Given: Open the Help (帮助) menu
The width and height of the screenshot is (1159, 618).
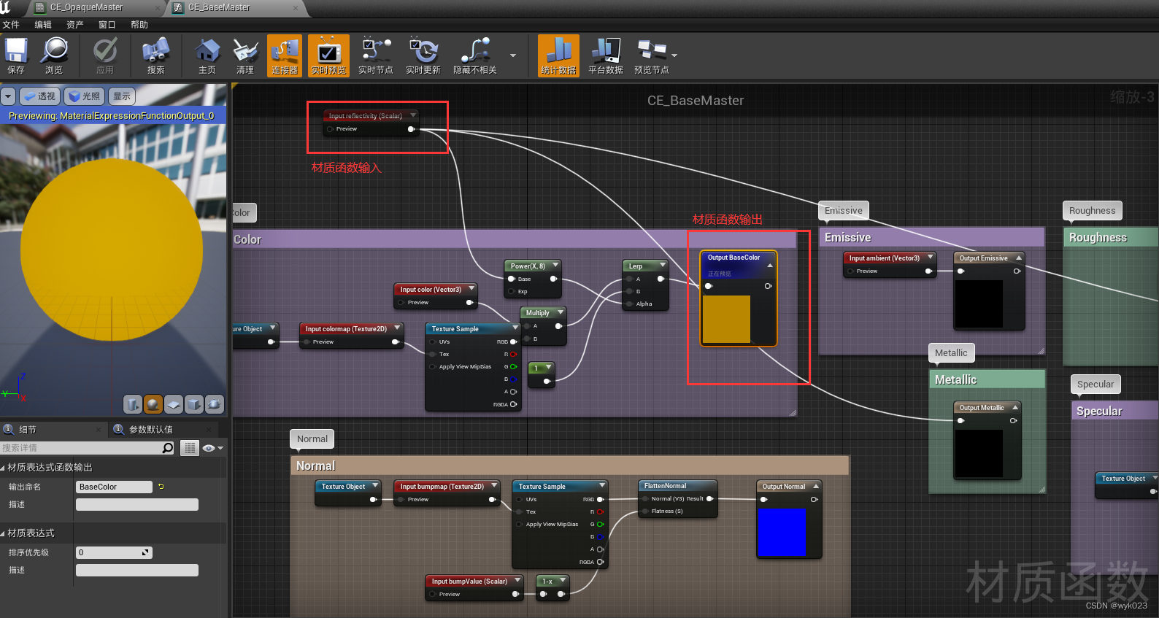Looking at the screenshot, I should (139, 24).
